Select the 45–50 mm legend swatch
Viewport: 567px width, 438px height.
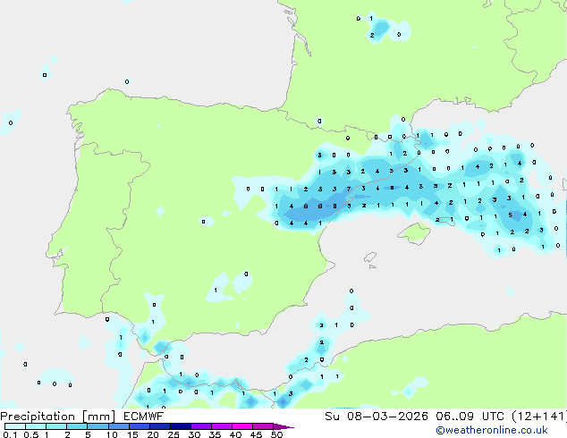(x=262, y=426)
